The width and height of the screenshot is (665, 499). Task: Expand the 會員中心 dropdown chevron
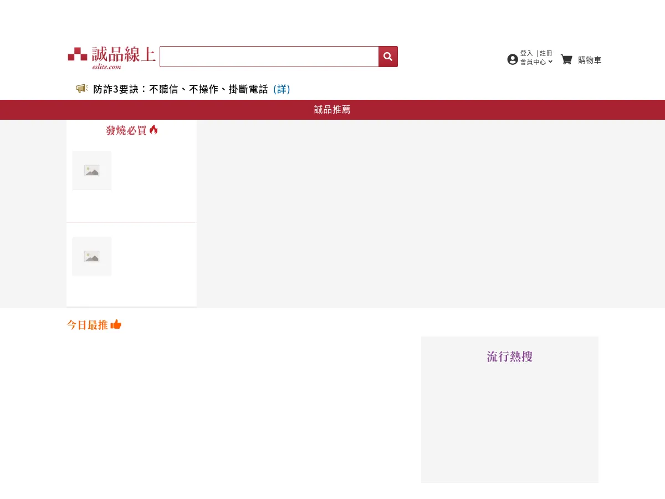(550, 62)
